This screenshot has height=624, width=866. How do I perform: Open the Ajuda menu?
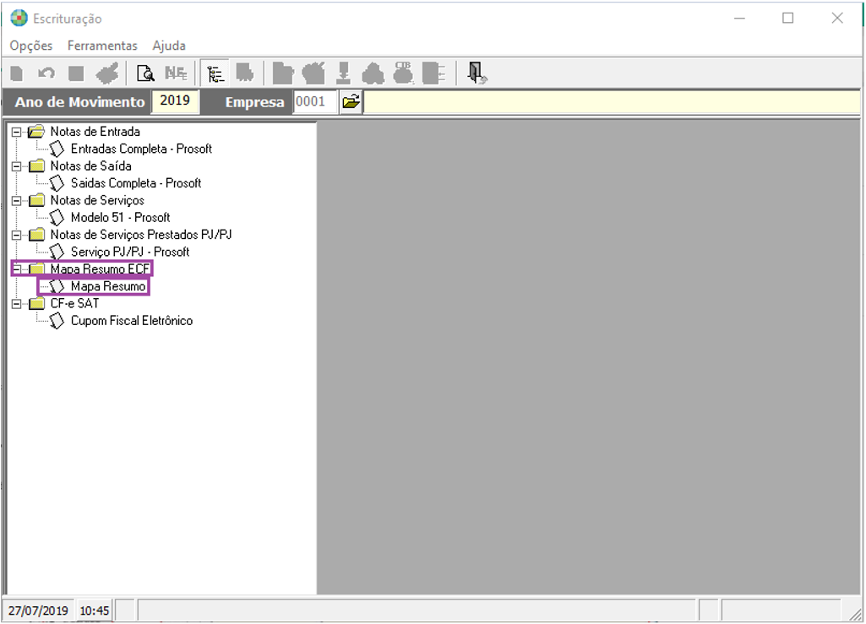coord(169,46)
